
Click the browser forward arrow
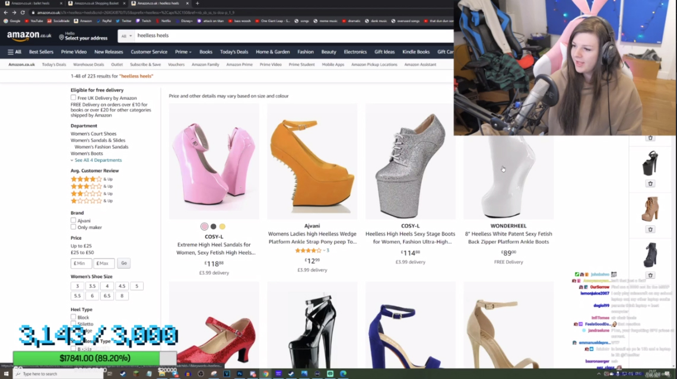pos(14,12)
